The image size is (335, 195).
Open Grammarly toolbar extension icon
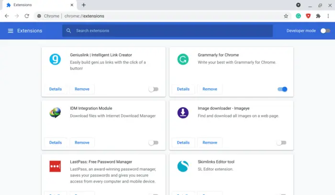[298, 16]
